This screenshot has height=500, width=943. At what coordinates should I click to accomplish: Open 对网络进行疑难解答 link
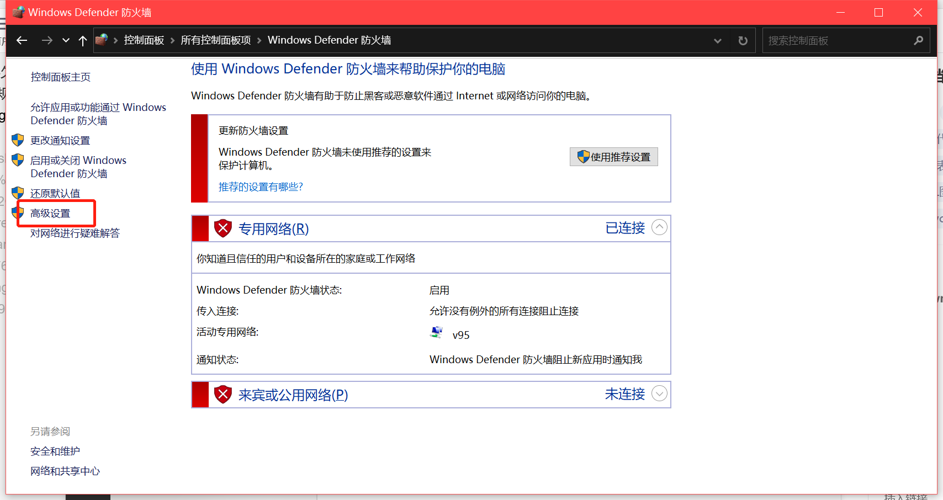coord(75,233)
